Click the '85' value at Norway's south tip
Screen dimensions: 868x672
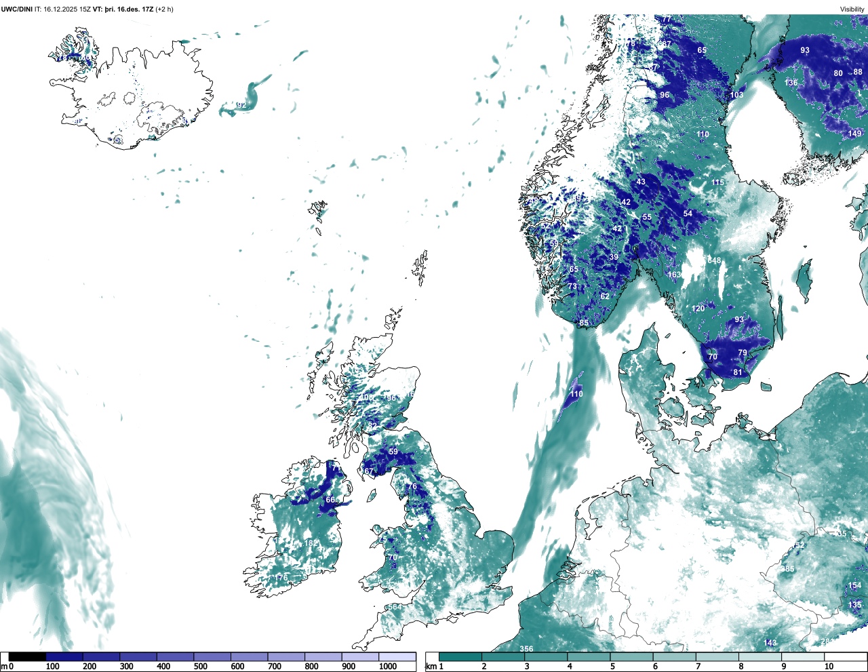pos(584,323)
